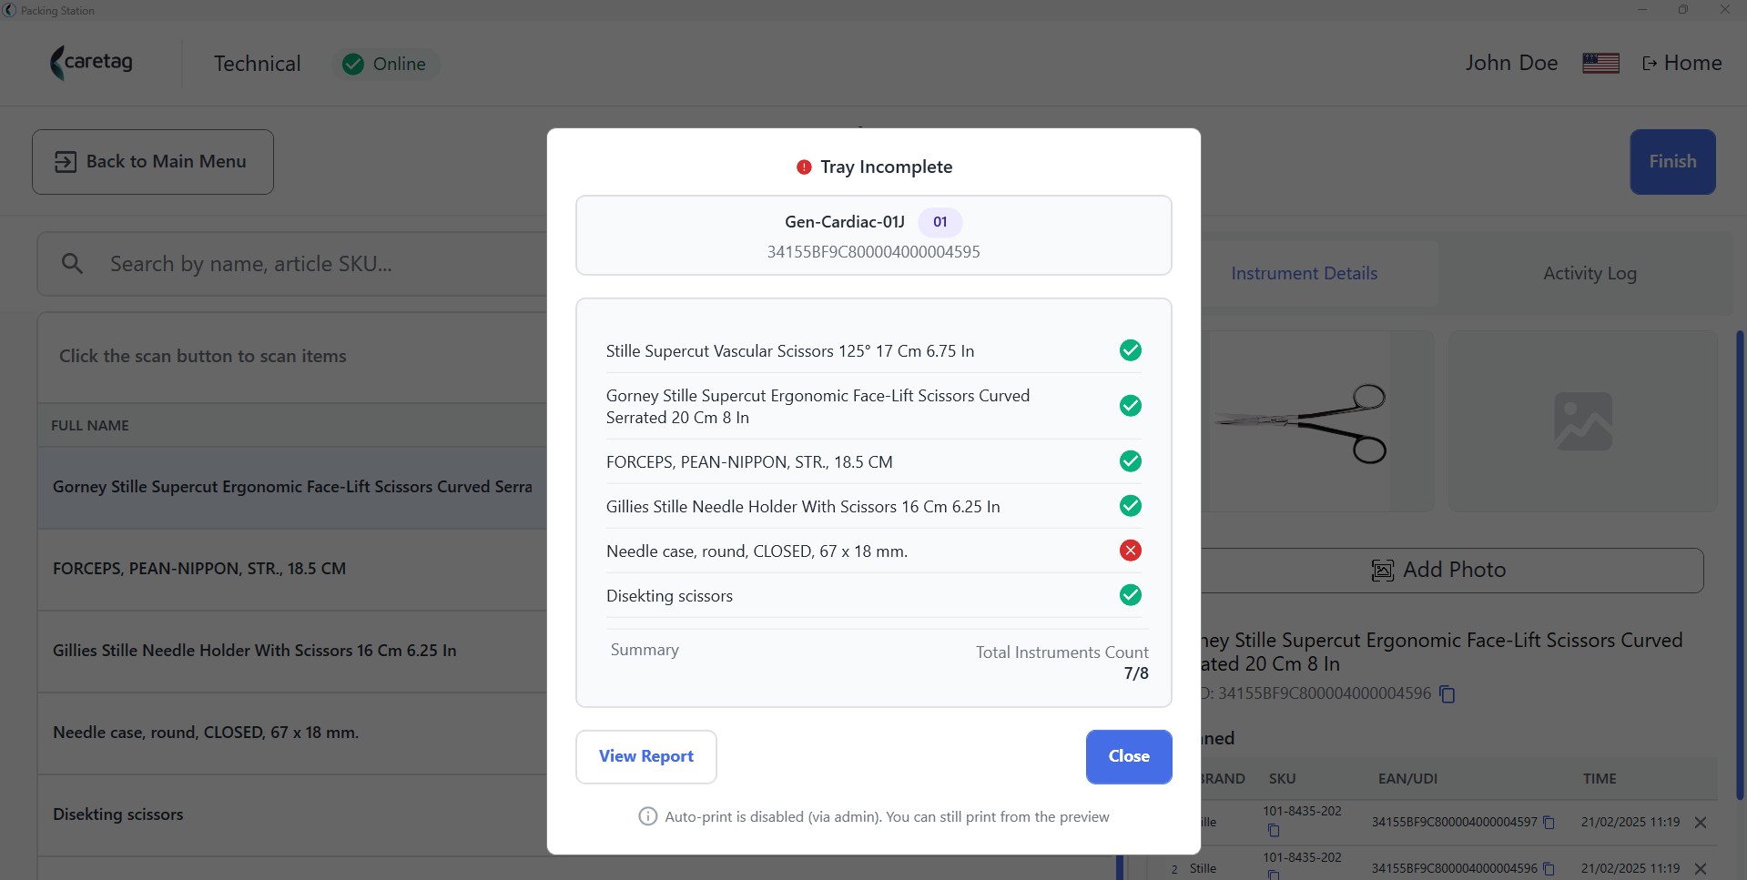Viewport: 1747px width, 880px height.
Task: Click the US flag language icon
Action: coord(1600,63)
